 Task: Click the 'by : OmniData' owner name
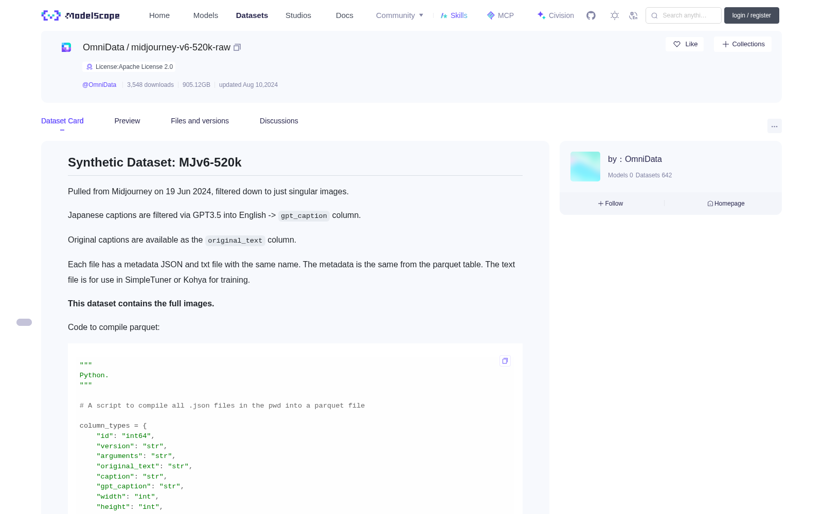point(635,159)
